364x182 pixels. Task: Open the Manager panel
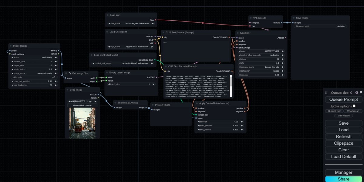343,172
